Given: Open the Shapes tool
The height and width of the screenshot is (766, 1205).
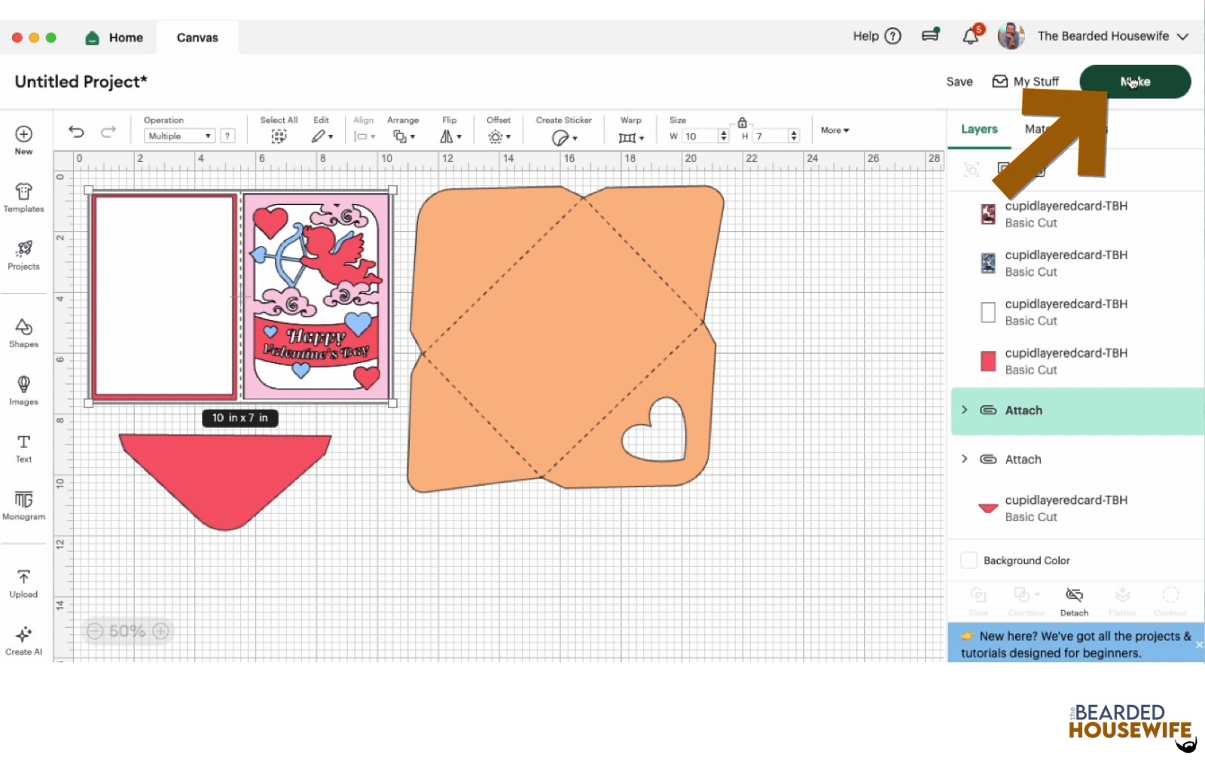Looking at the screenshot, I should 23,332.
